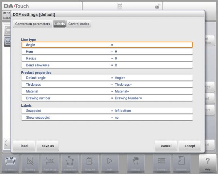Viewport: 218px width, 174px height.
Task: Open the Program mode icon
Action: click(x=90, y=163)
